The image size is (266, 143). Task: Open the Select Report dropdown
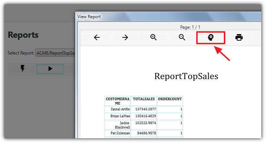point(55,53)
